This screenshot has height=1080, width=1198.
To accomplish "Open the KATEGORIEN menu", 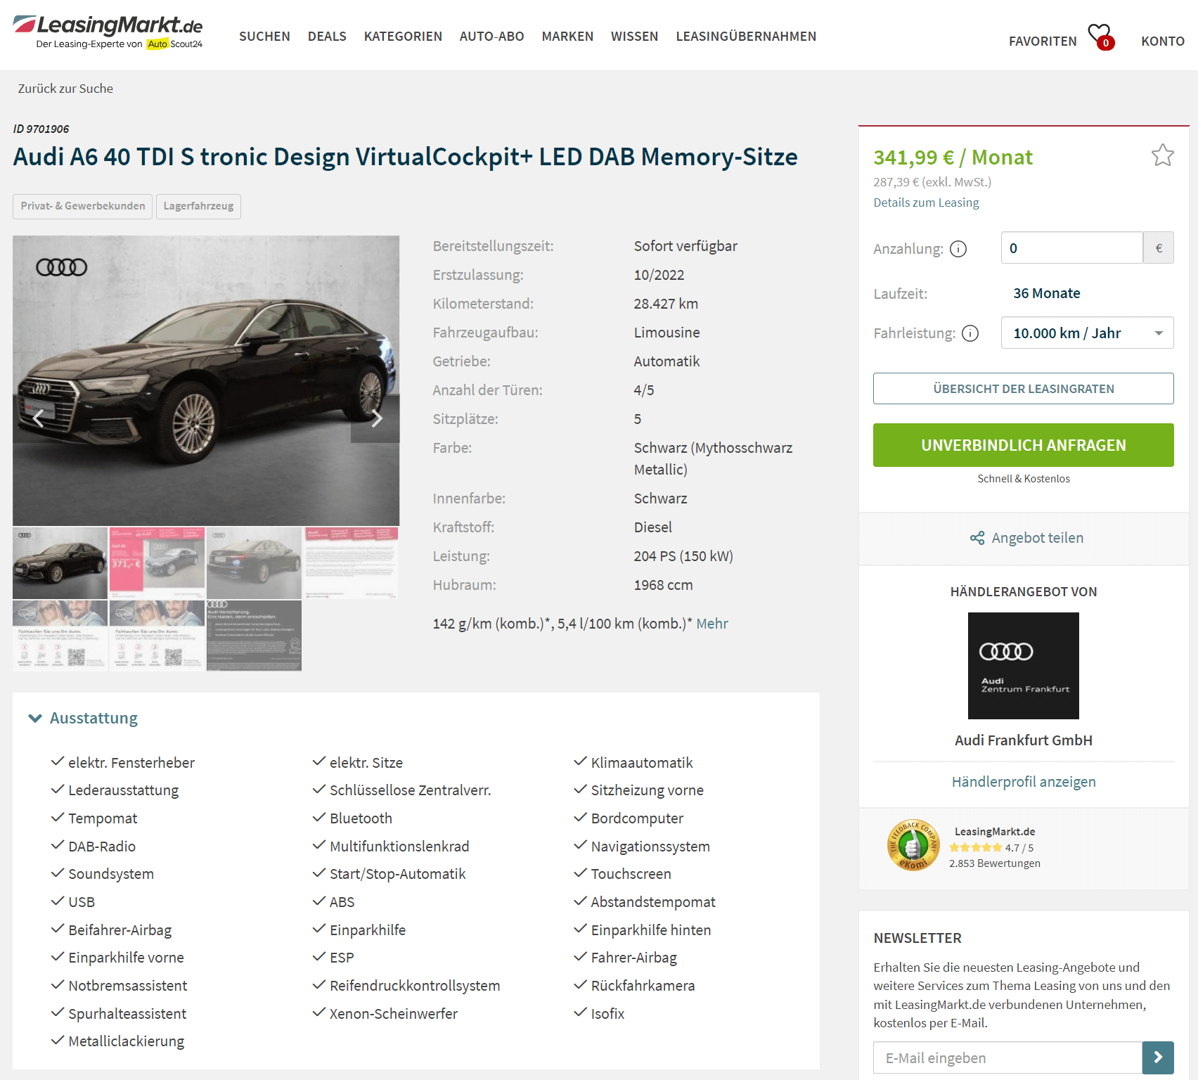I will click(403, 36).
